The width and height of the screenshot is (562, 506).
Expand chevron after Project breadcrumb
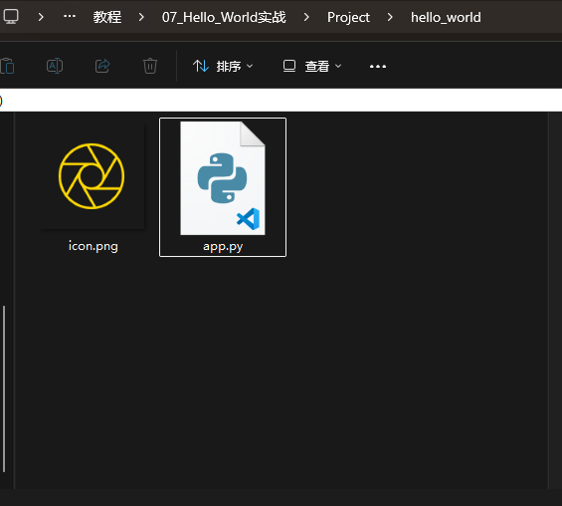[x=390, y=17]
